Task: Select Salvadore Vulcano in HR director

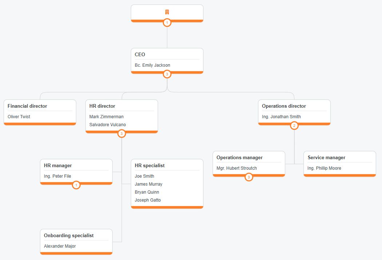Action: (108, 125)
